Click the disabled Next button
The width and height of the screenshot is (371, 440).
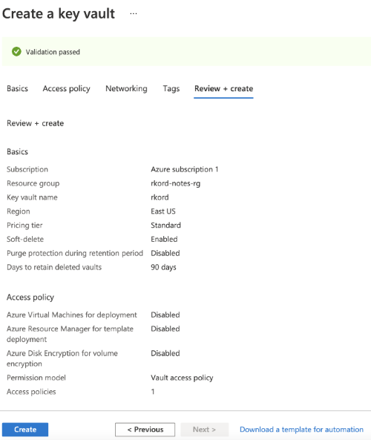coord(204,430)
